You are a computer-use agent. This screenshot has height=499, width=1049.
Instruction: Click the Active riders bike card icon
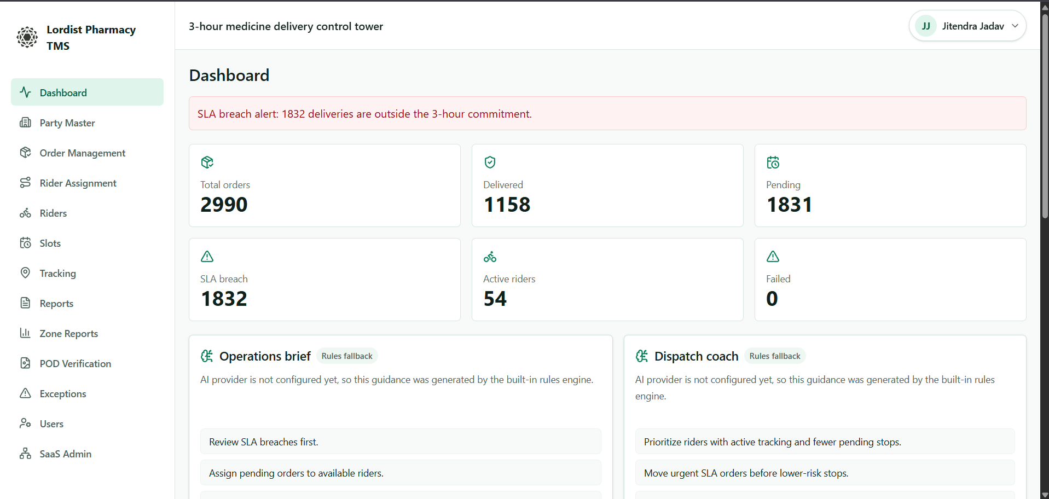tap(490, 256)
